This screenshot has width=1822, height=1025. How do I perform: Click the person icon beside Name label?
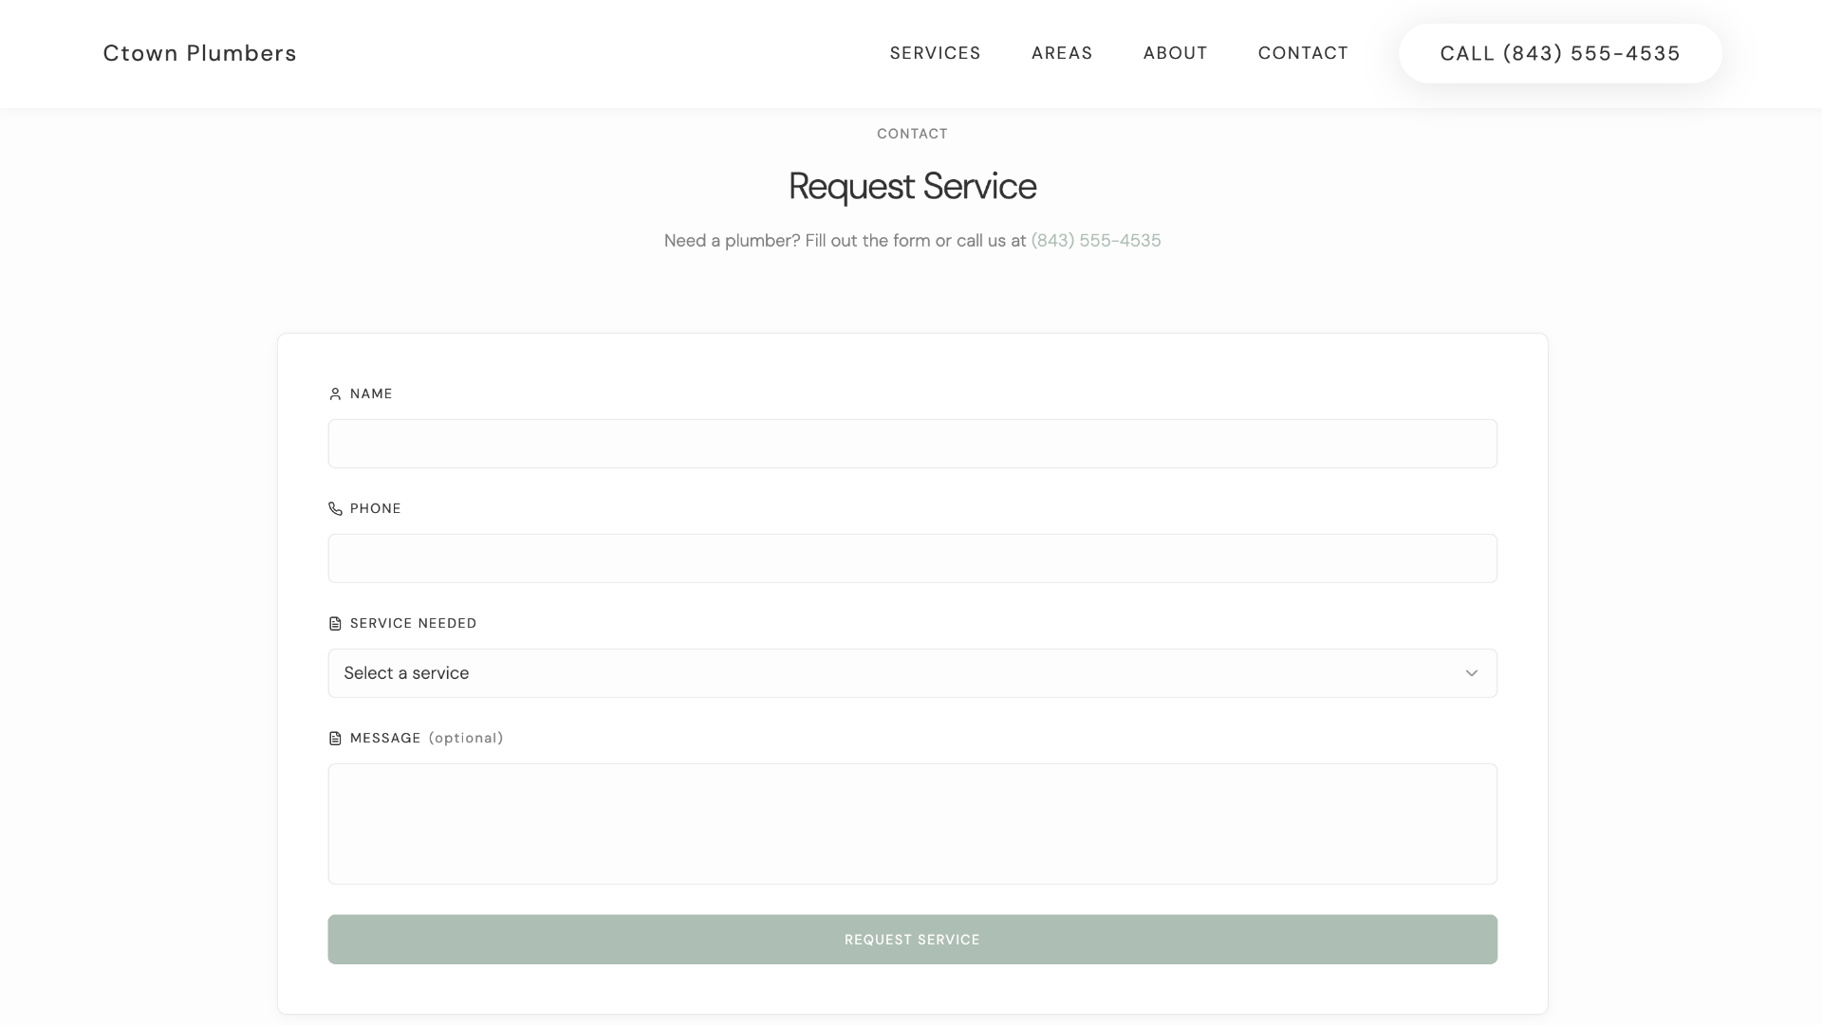[335, 394]
